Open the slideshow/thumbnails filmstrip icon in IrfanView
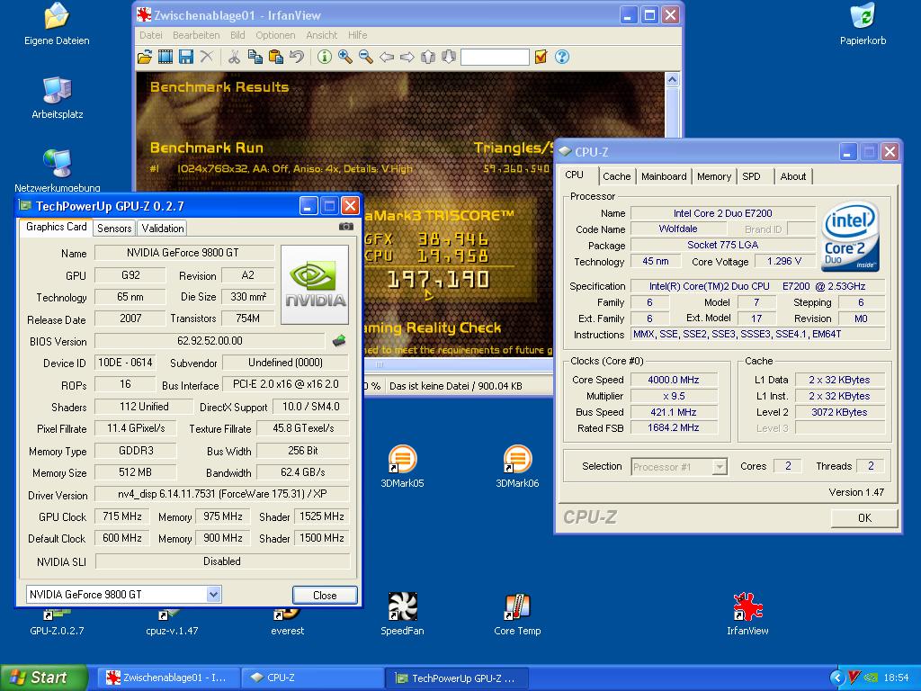The width and height of the screenshot is (921, 691). [x=165, y=57]
